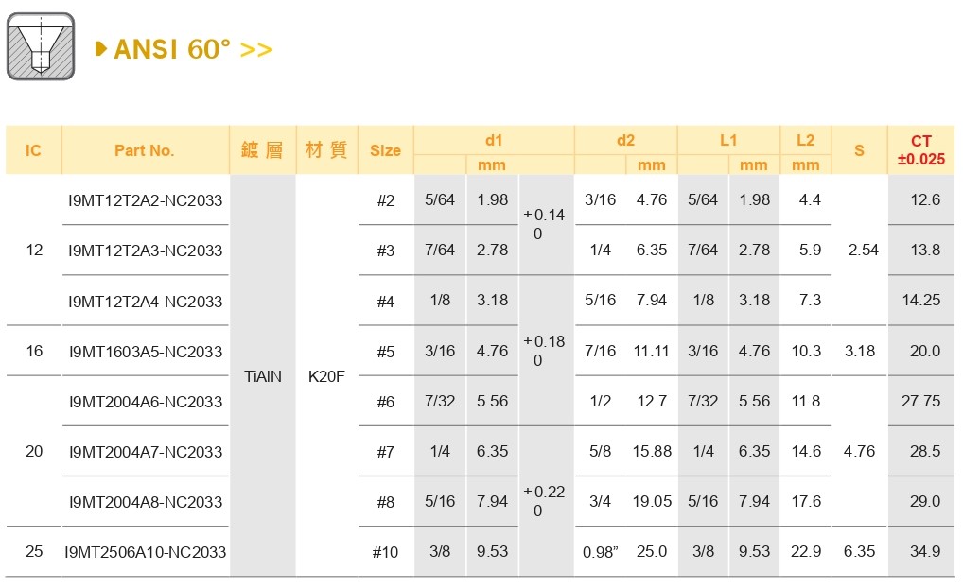The width and height of the screenshot is (963, 588).
Task: Select part number I9MT2004A8-NC2033
Action: click(x=146, y=501)
